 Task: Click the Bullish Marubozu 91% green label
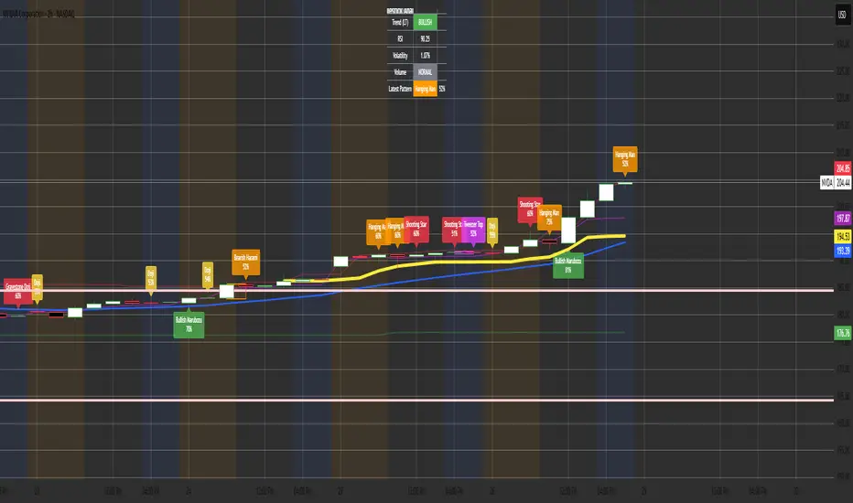(568, 265)
